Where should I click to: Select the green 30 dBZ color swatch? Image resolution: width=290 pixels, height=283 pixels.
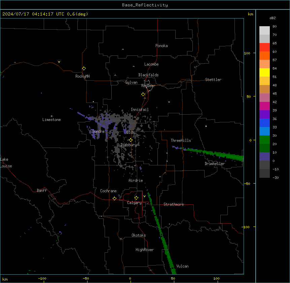[264, 140]
